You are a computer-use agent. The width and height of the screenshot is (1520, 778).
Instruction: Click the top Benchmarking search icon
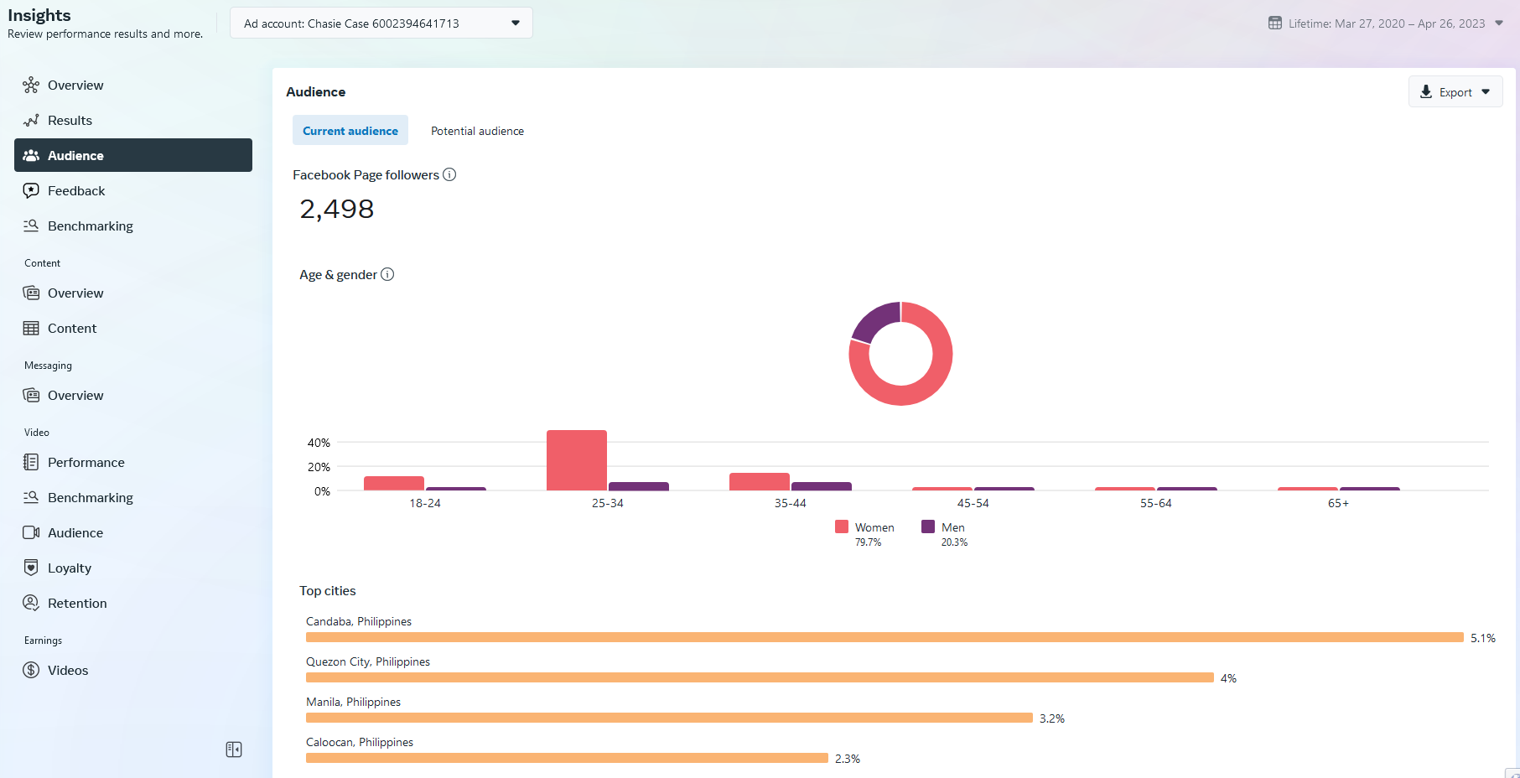(31, 226)
